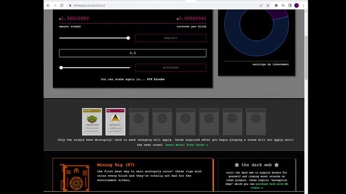346x194 pixels.
Task: Open the tab search or media control icon
Action: tap(283, 5)
